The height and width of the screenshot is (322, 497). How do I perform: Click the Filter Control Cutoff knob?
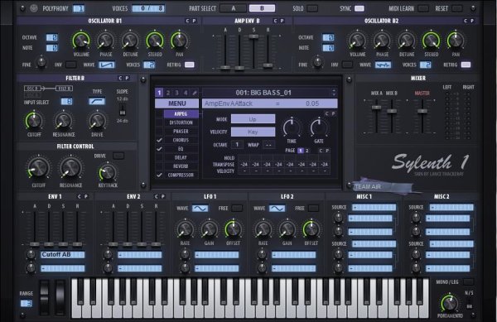pyautogui.click(x=39, y=168)
